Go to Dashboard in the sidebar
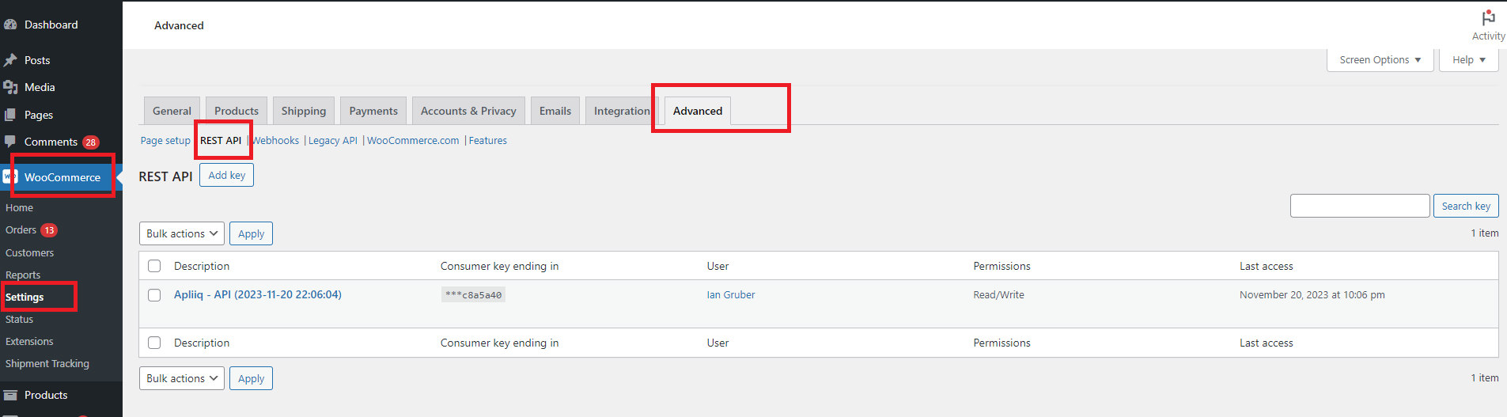 click(x=51, y=25)
